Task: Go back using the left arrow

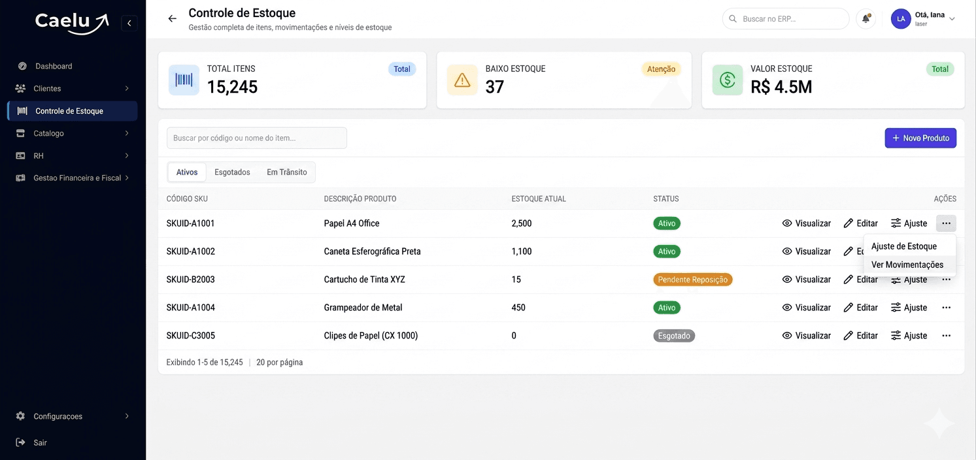Action: pyautogui.click(x=173, y=19)
